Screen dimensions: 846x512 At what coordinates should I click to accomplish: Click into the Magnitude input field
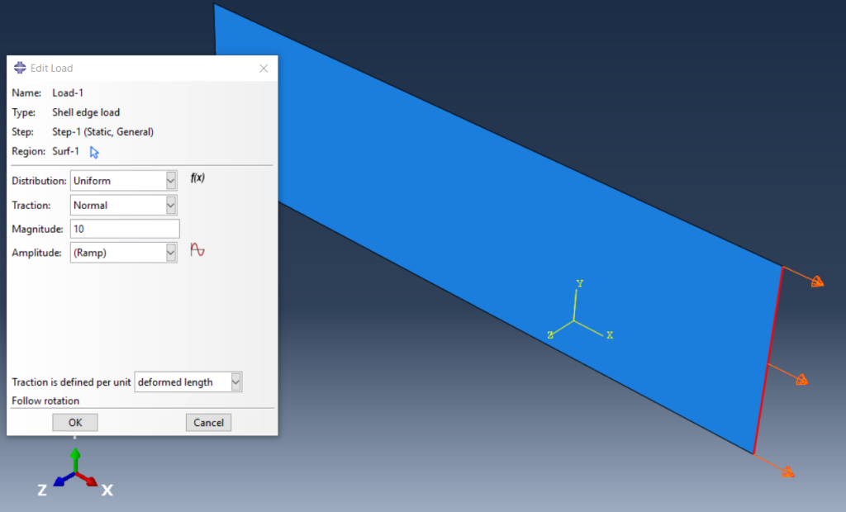click(124, 229)
